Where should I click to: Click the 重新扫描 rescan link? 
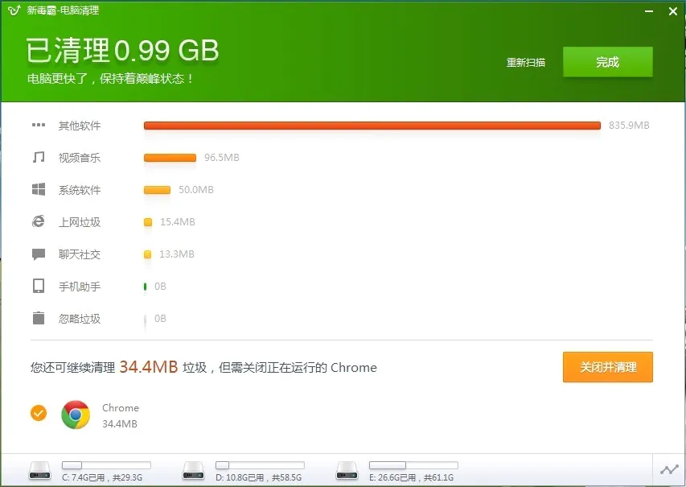coord(526,63)
